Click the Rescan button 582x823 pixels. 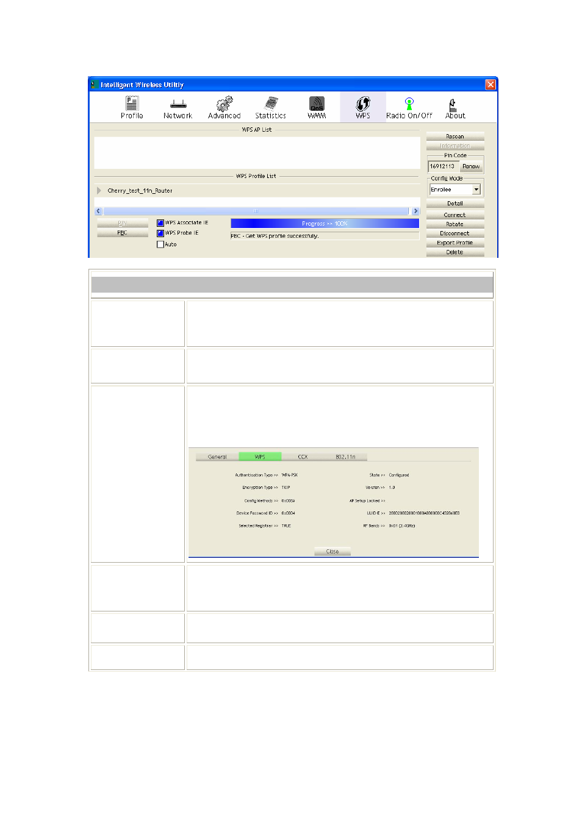(x=454, y=137)
